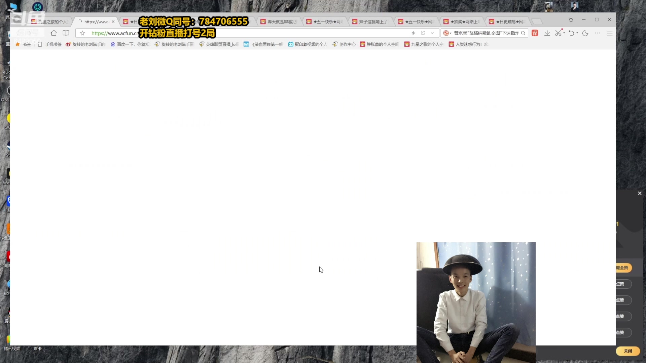Bookmark page with the star icon
The height and width of the screenshot is (363, 646).
pyautogui.click(x=82, y=33)
